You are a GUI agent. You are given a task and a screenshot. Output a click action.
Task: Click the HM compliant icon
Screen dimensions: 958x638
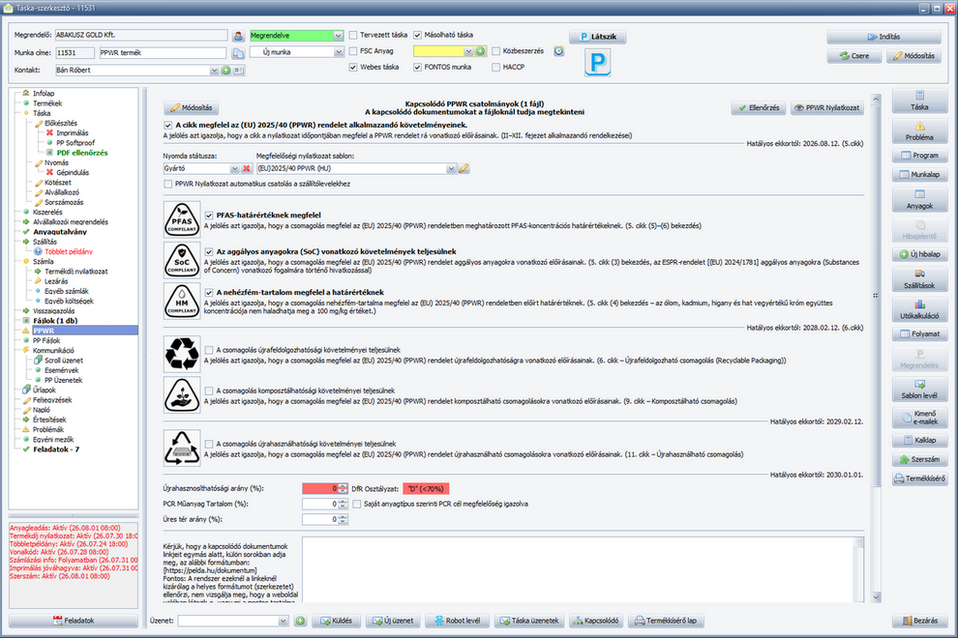[182, 301]
